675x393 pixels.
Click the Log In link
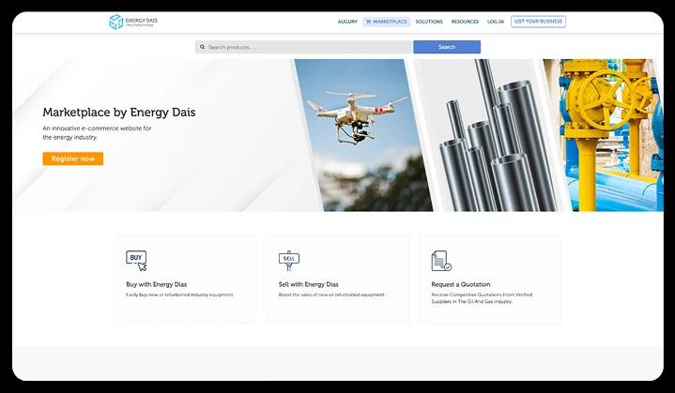coord(495,22)
